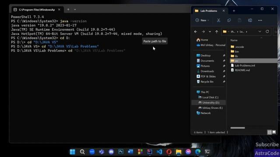
Task: Expand address bar history dropdown
Action: pos(260,31)
